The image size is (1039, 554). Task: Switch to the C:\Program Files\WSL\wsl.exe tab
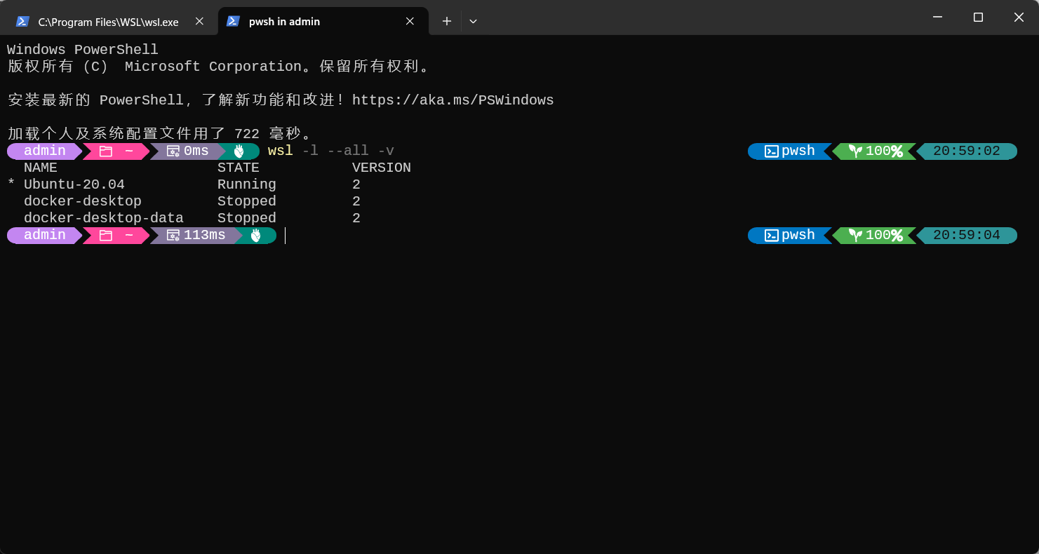point(108,22)
